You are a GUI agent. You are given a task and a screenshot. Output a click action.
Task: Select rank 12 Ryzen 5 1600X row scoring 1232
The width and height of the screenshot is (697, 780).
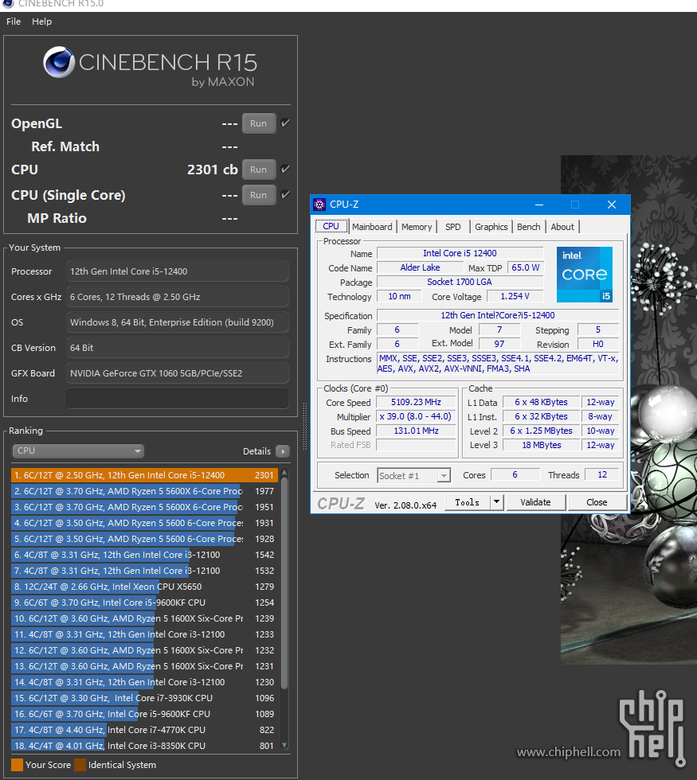pyautogui.click(x=144, y=650)
